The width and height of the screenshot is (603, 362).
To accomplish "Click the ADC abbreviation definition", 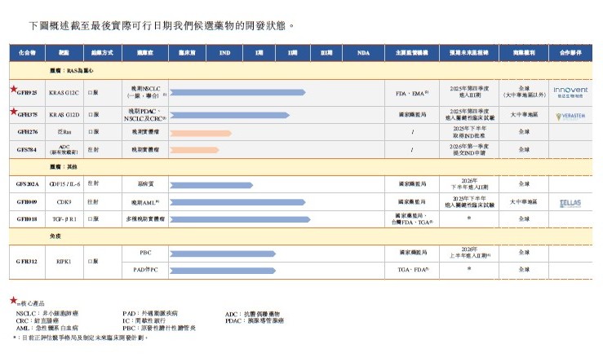I will click(x=252, y=314).
